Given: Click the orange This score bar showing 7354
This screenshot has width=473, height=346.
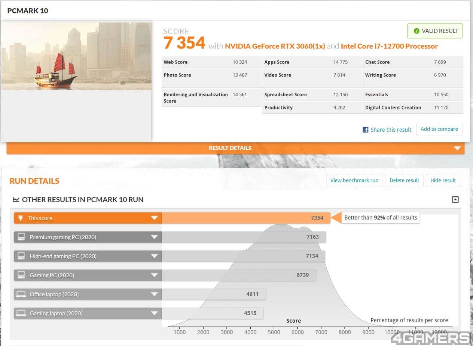Looking at the screenshot, I should [246, 218].
